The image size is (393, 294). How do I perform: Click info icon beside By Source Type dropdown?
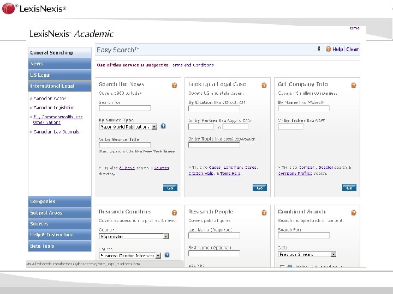163,126
